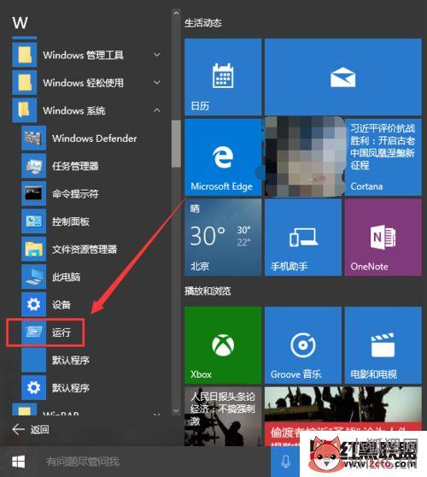The width and height of the screenshot is (427, 477).
Task: Launch Windows Defender from its icon
Action: pyautogui.click(x=34, y=138)
